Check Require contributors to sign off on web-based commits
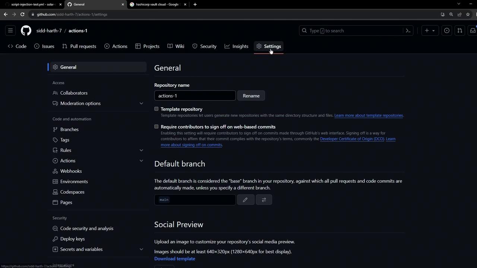This screenshot has width=477, height=268. 157,127
